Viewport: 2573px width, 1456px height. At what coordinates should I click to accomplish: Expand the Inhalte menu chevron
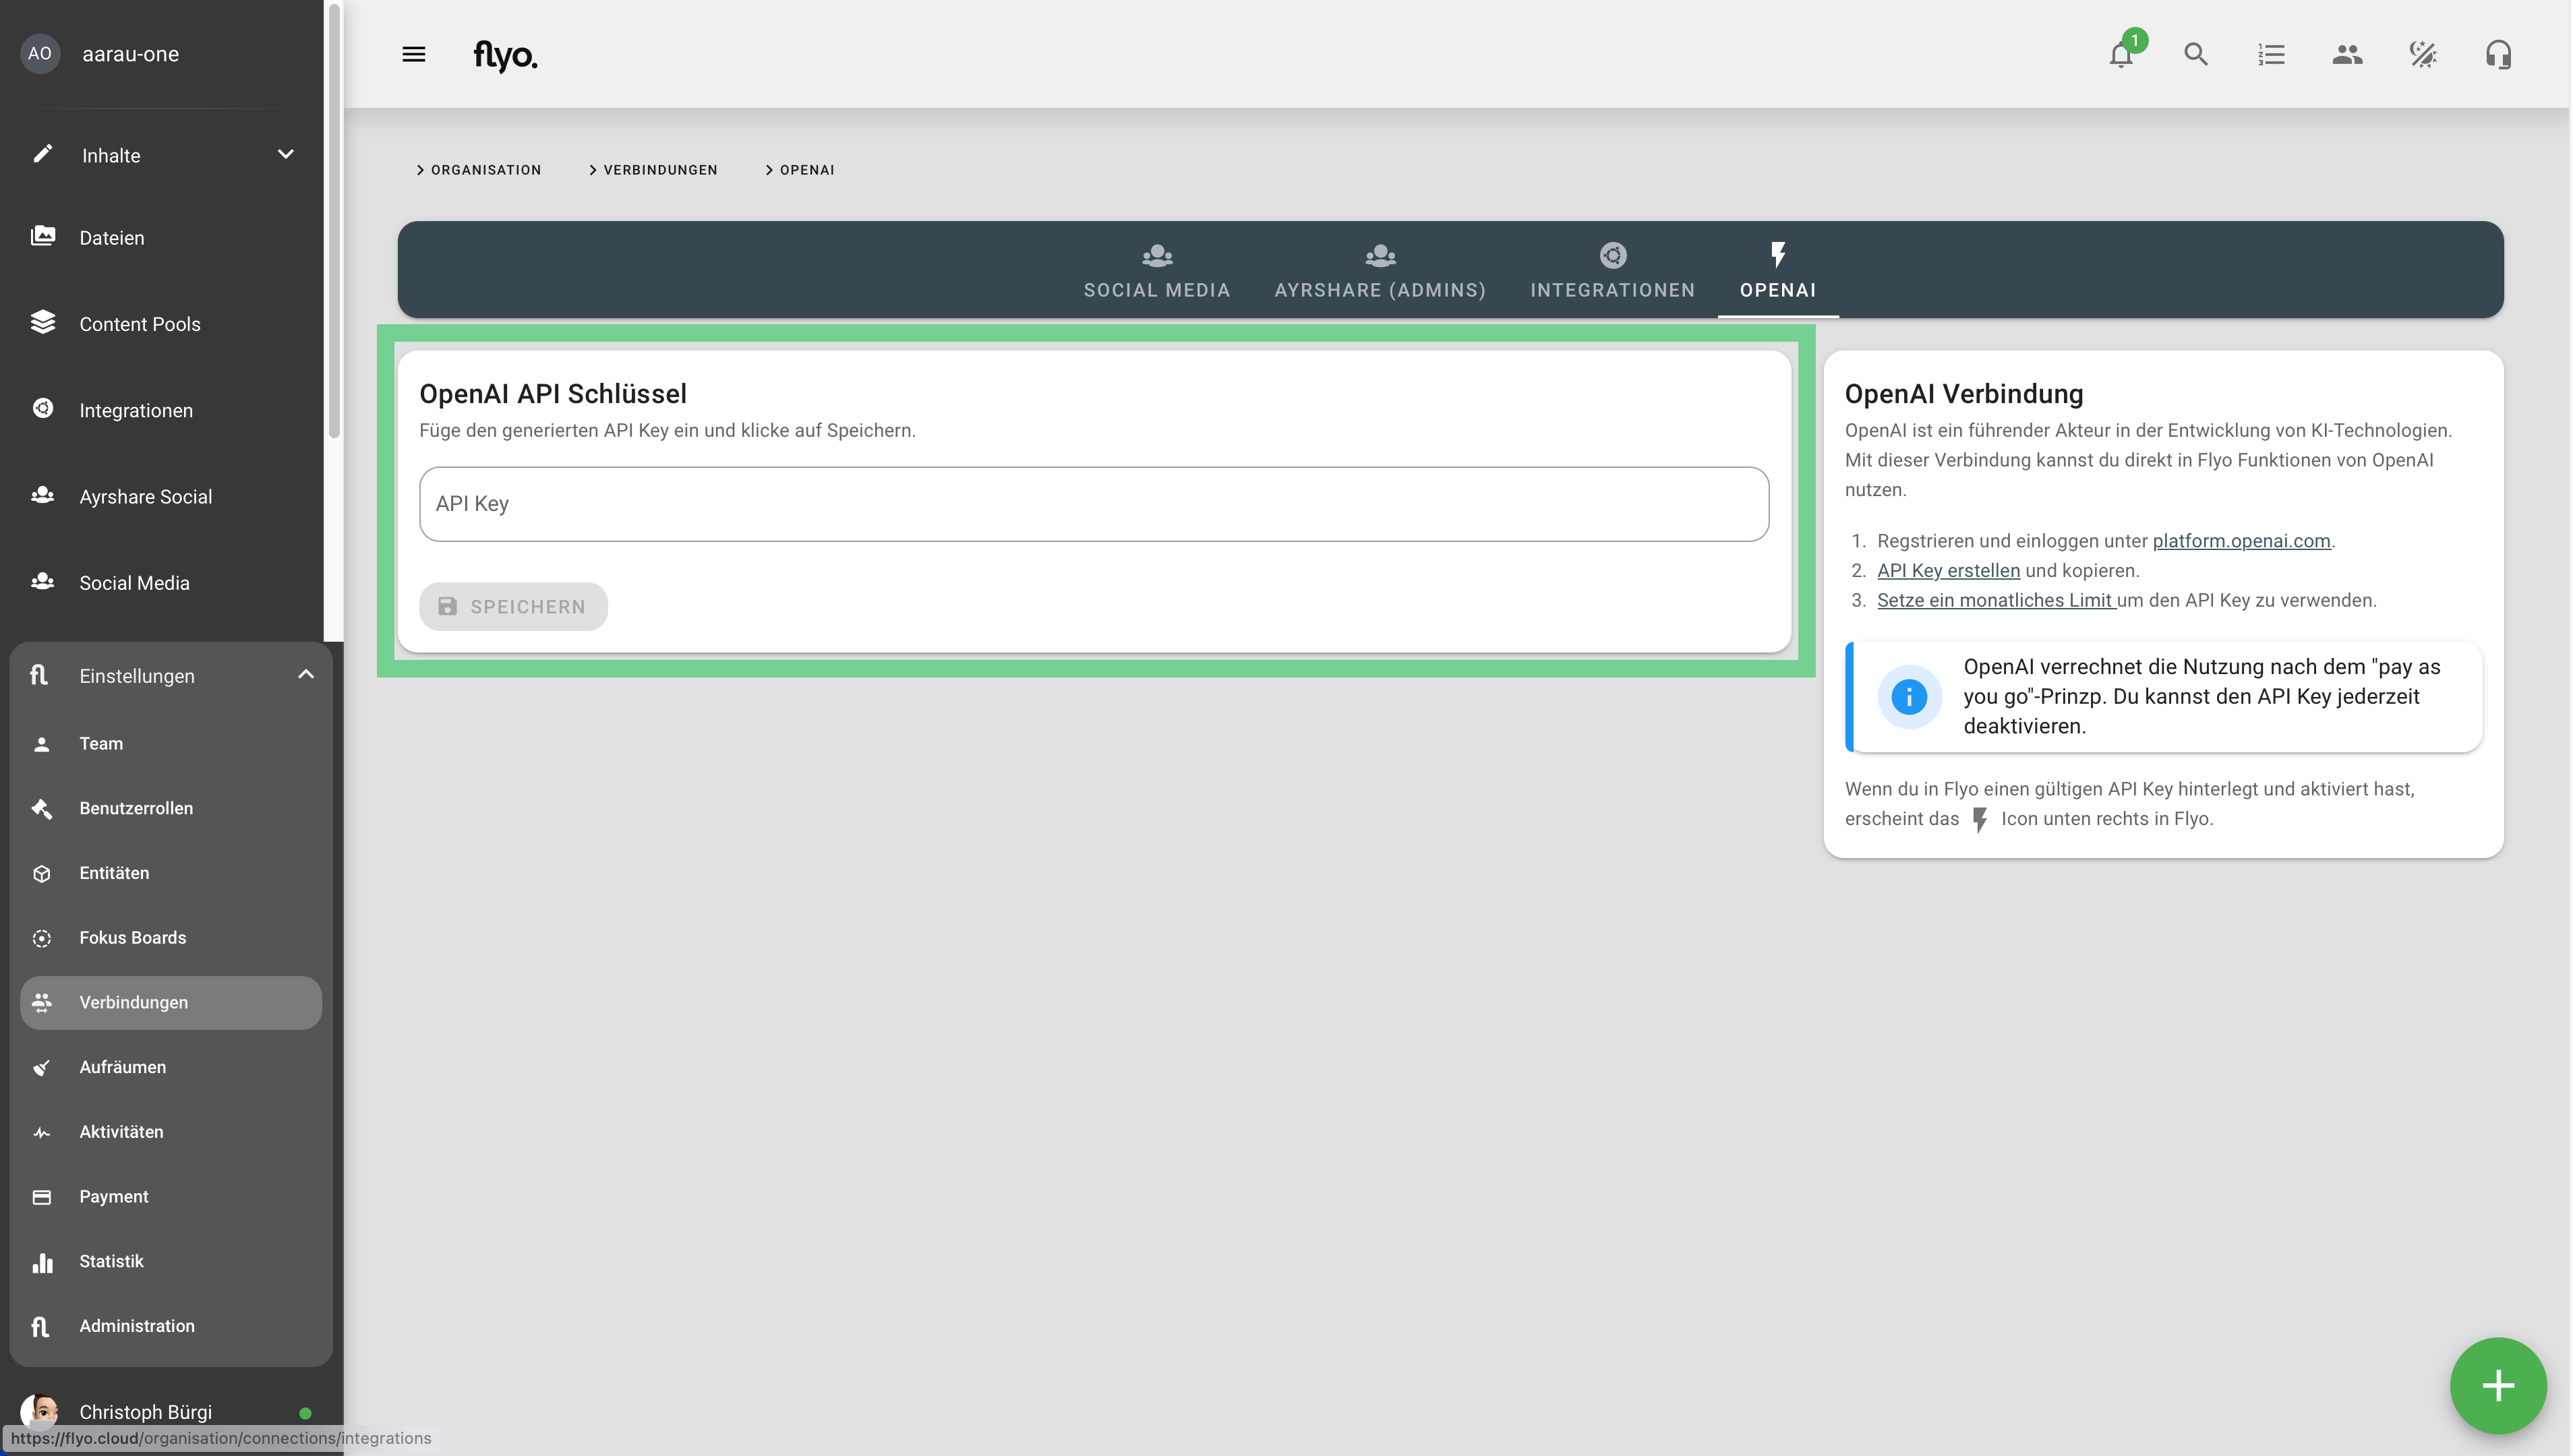pos(286,154)
